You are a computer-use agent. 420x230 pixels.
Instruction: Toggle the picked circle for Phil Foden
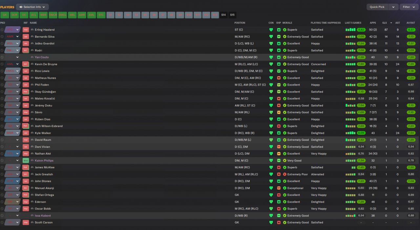2,85
